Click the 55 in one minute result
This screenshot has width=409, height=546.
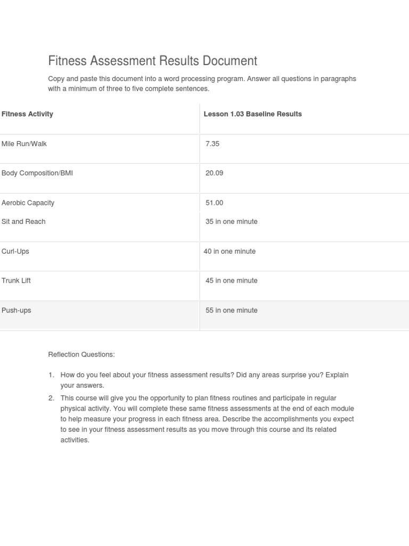[x=231, y=310]
